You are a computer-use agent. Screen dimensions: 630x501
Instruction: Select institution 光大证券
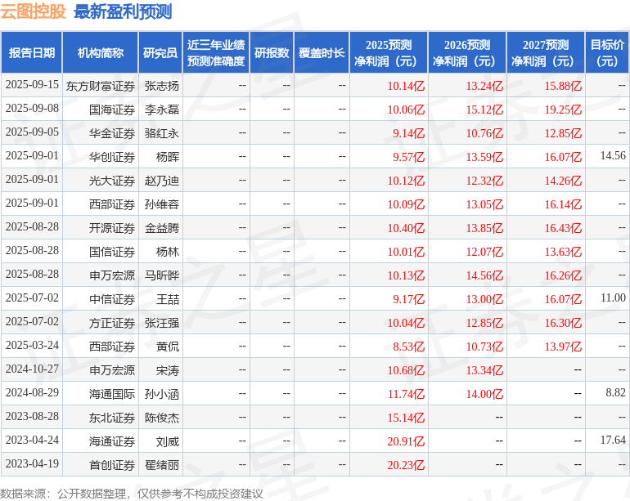point(112,181)
